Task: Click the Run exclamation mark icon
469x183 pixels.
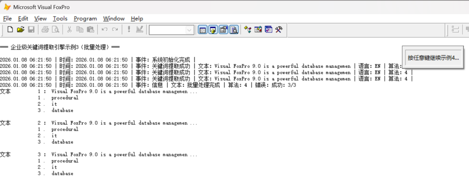Action: coord(129,29)
